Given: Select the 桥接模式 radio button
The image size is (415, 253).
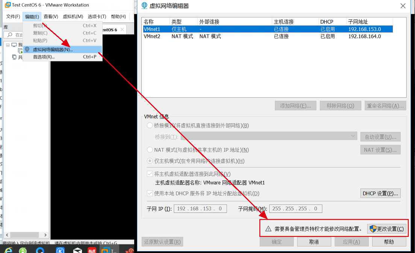Looking at the screenshot, I should (150, 125).
